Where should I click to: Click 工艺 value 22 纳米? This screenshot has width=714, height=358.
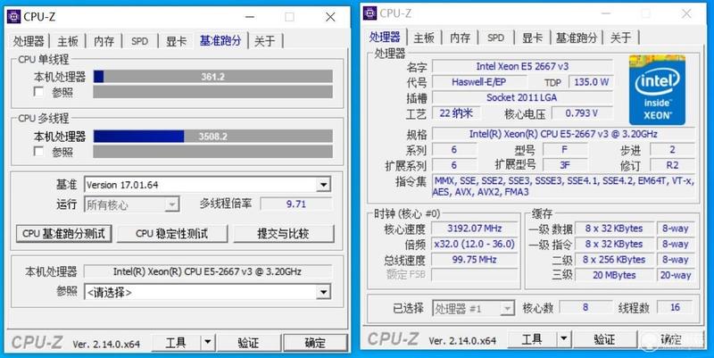[456, 113]
